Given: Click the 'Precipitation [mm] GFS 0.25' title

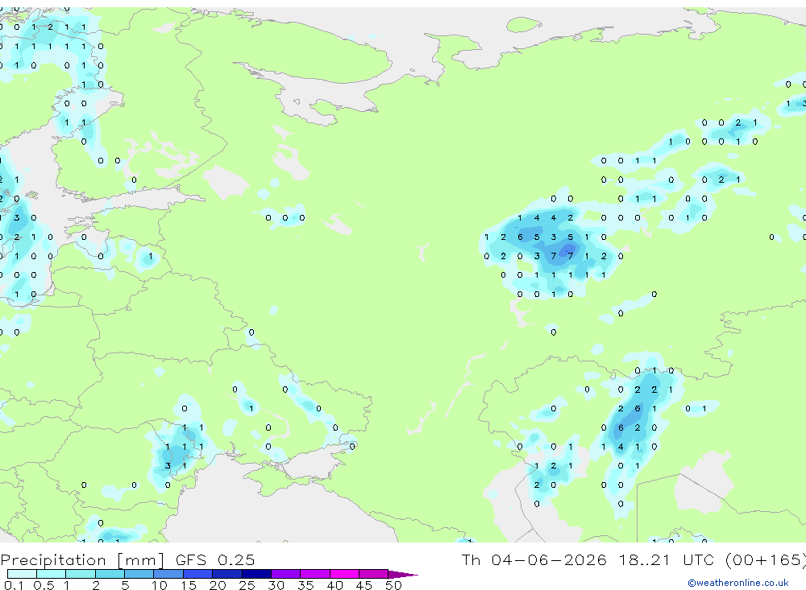Looking at the screenshot, I should click(127, 559).
